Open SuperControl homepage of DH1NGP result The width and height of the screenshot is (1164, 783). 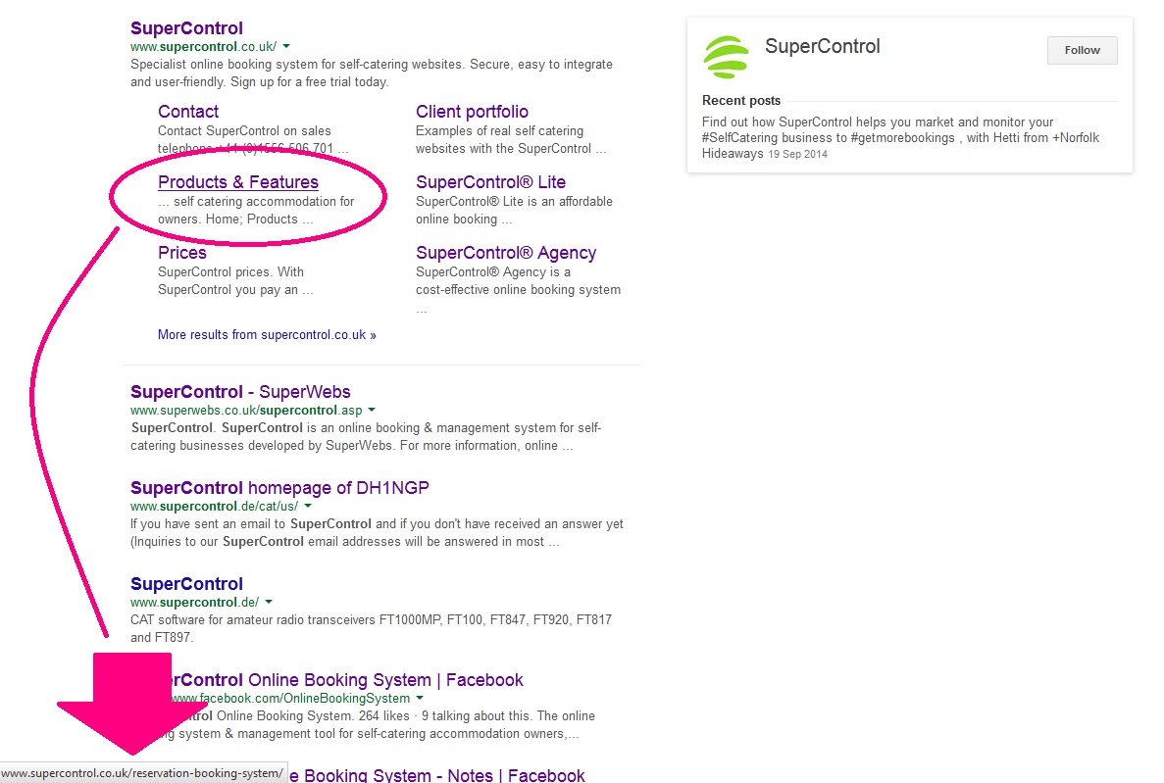click(x=279, y=488)
